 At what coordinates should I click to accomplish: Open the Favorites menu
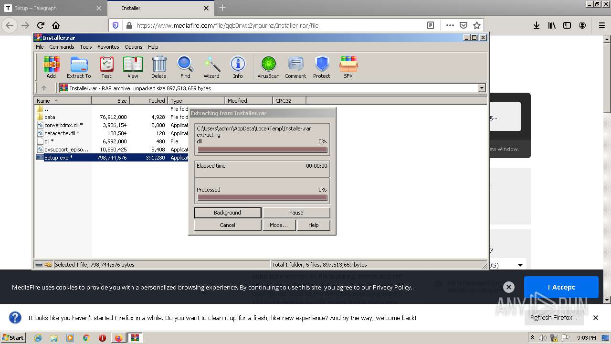point(108,47)
